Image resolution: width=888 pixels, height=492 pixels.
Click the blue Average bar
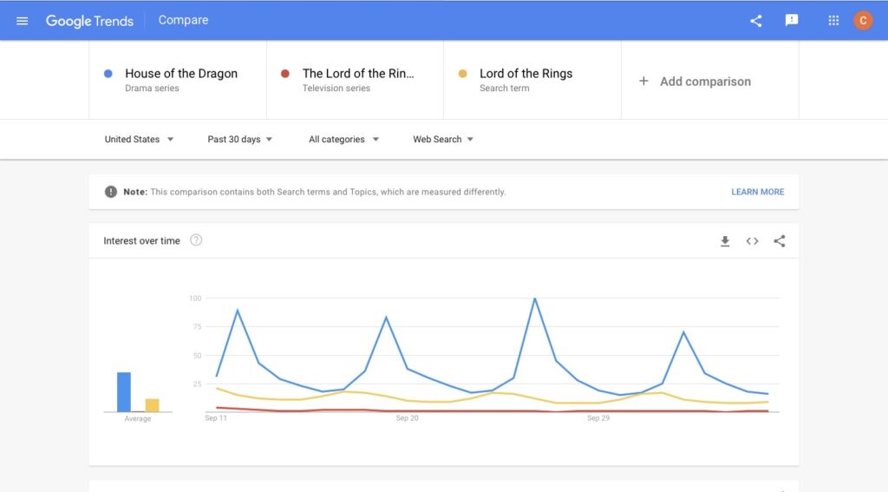click(x=124, y=392)
